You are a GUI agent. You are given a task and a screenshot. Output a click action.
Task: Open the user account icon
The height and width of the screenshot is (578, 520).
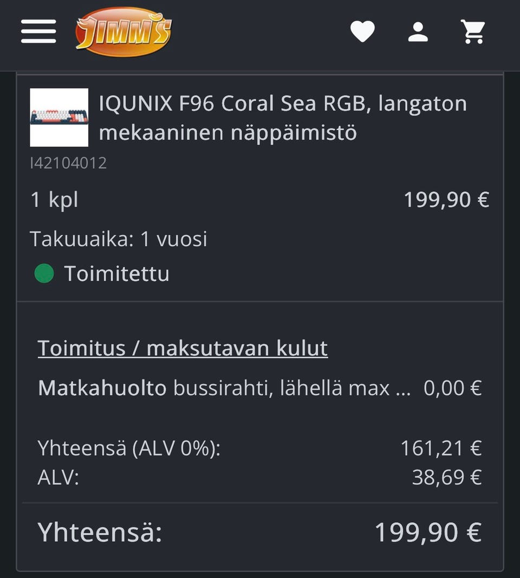(418, 31)
